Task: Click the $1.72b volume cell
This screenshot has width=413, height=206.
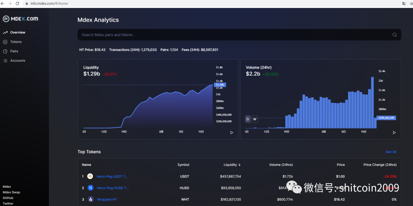Action: pos(288,177)
